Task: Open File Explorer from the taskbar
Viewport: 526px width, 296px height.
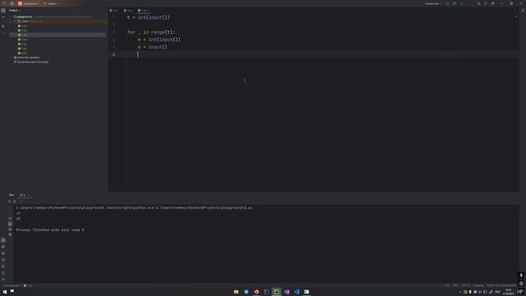Action: [x=236, y=292]
